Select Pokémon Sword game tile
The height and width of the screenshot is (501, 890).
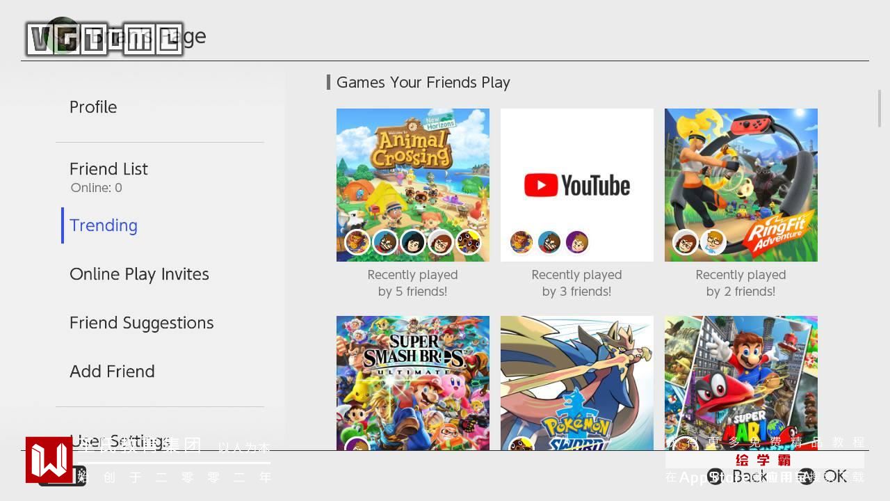click(577, 383)
